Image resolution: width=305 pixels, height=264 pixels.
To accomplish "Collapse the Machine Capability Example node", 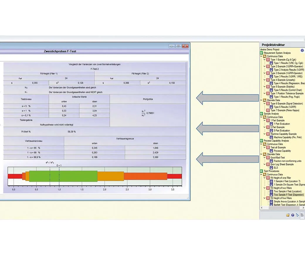I will pyautogui.click(x=265, y=134).
